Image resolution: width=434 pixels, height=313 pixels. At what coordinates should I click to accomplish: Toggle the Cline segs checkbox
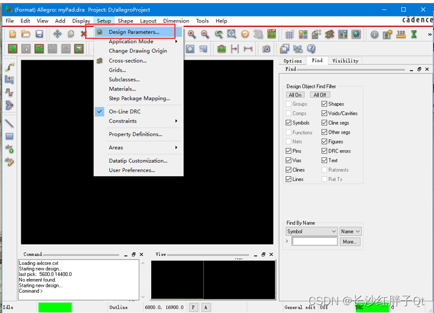pyautogui.click(x=324, y=123)
